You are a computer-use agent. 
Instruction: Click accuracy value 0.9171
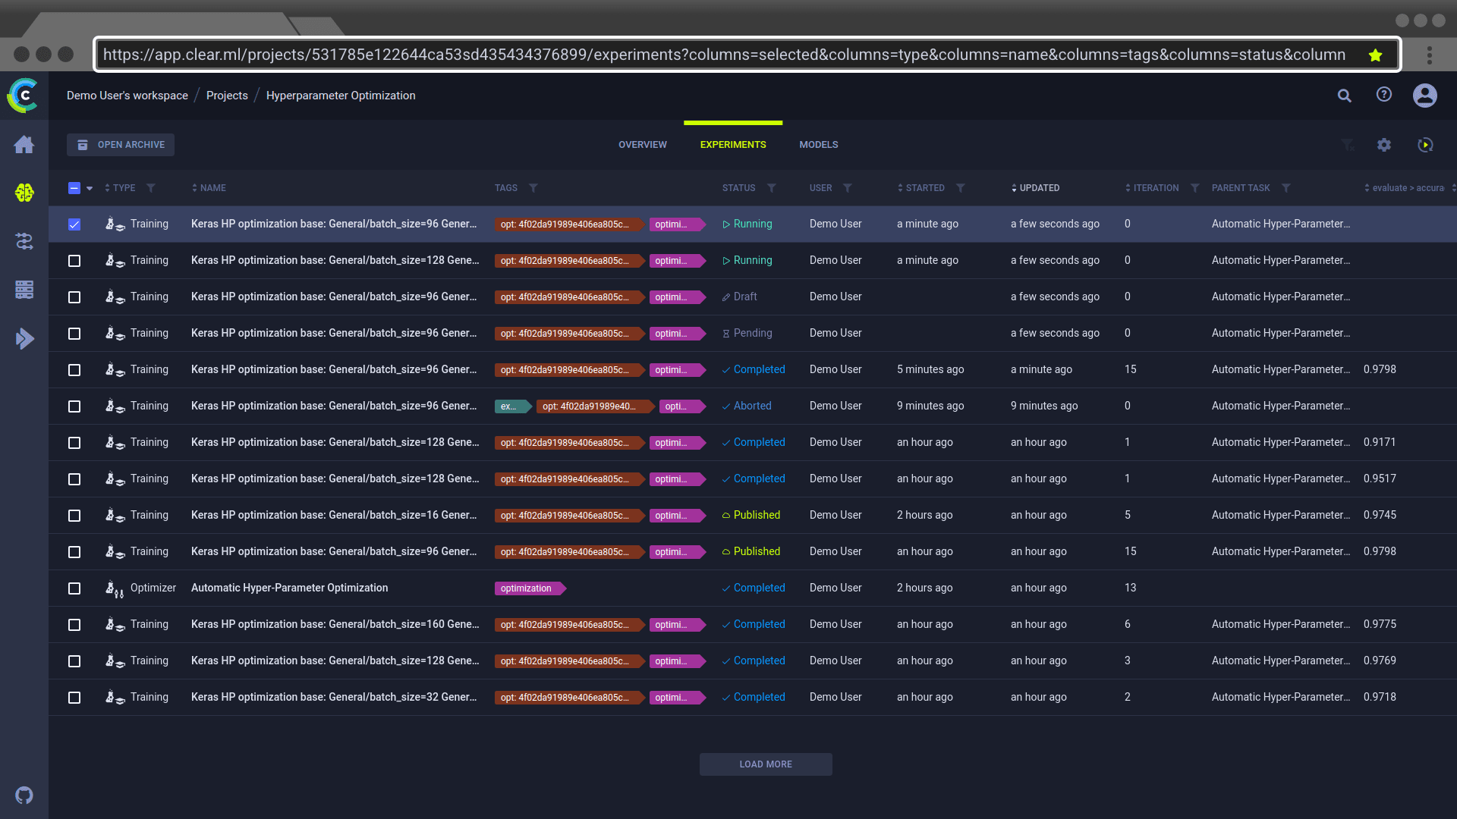click(1380, 443)
